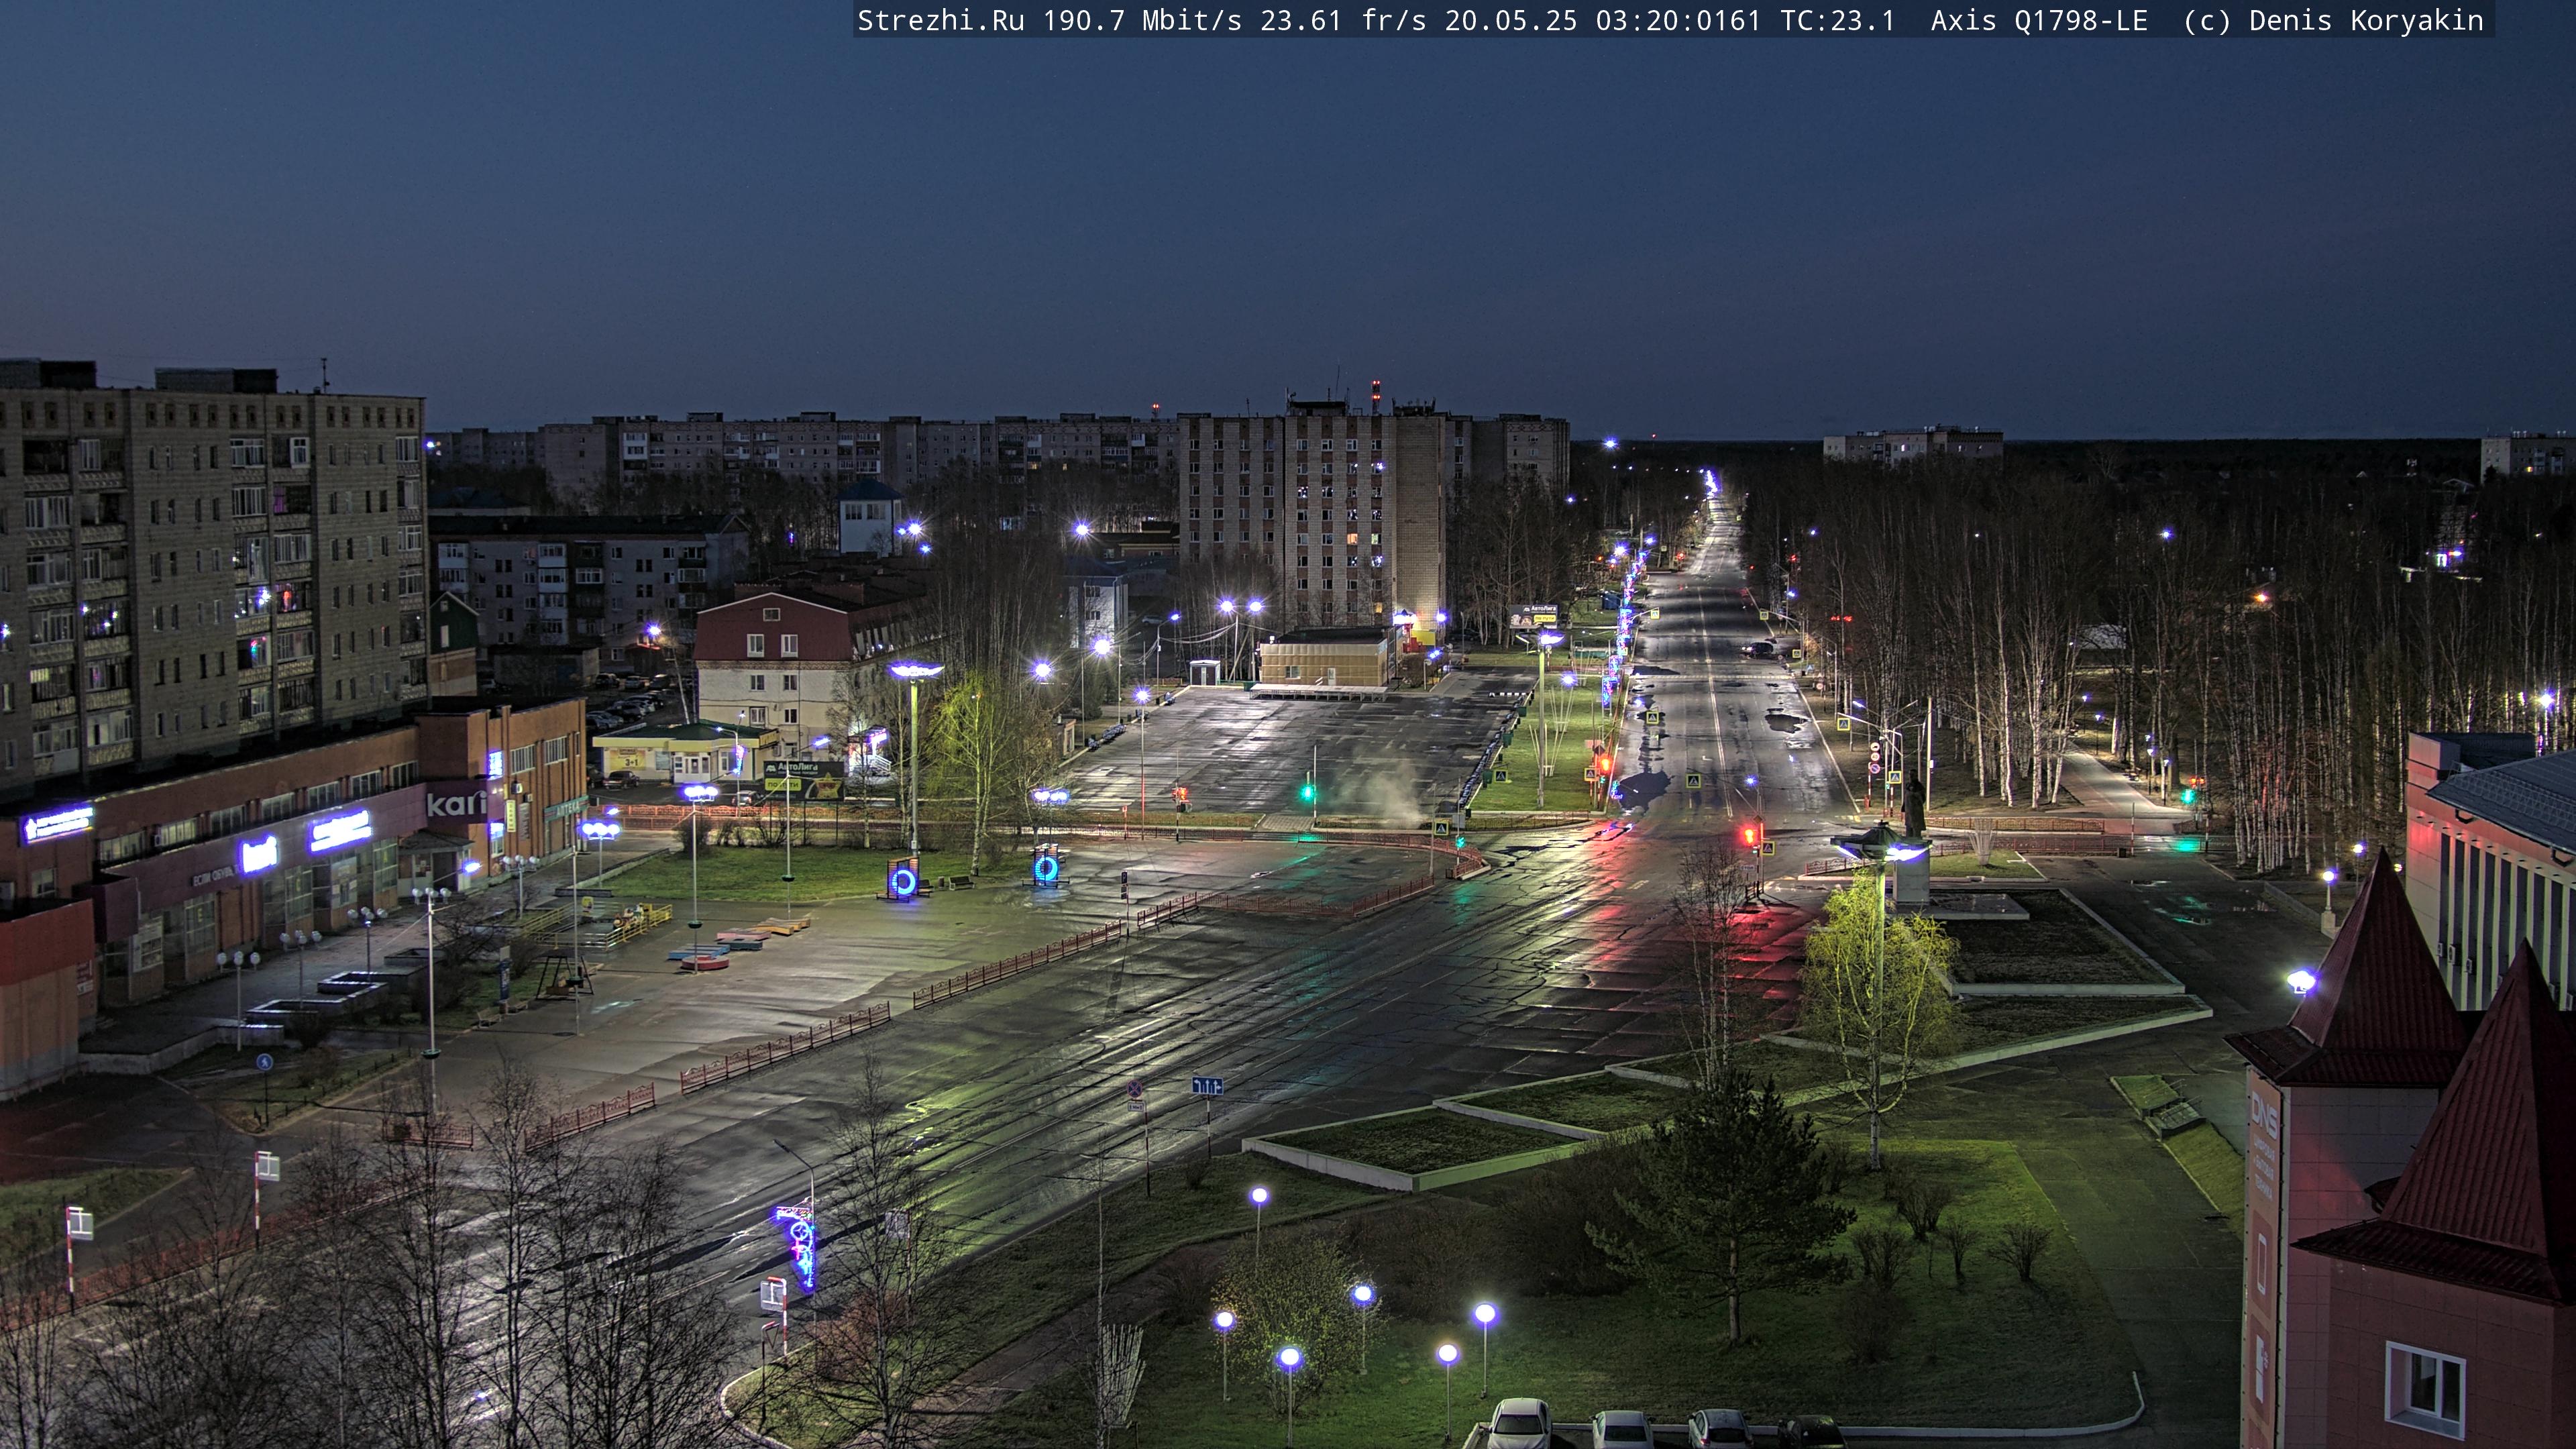Click the timestamp 03:20:0161
This screenshot has width=2576, height=1449.
[x=1678, y=21]
